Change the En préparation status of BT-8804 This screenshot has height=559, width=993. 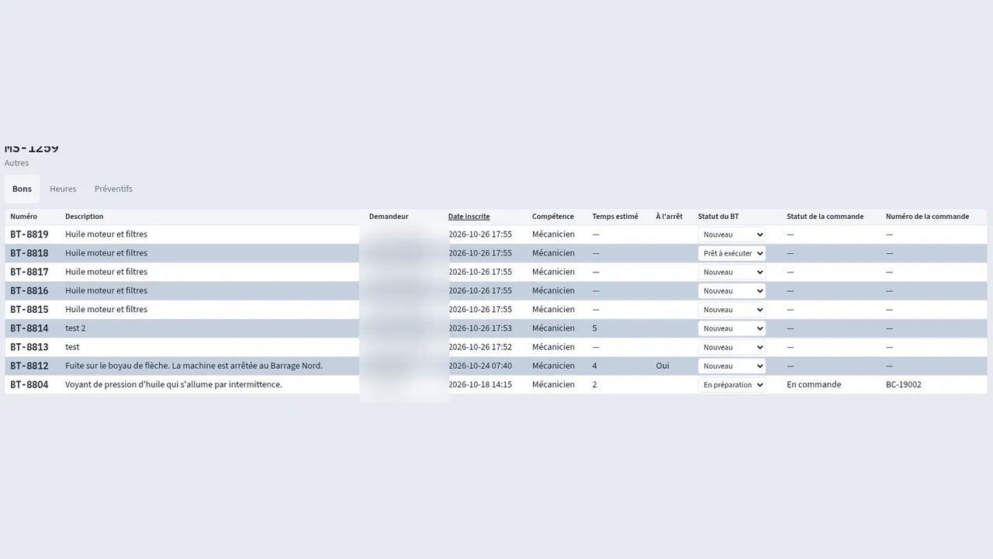732,384
